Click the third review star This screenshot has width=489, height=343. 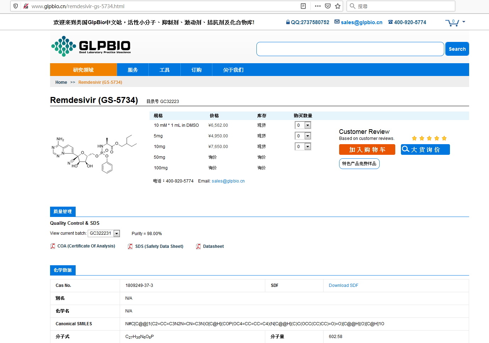tap(429, 138)
